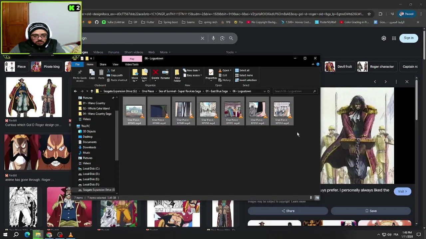426x239 pixels.
Task: Open the Windows Start menu
Action: pos(5,235)
